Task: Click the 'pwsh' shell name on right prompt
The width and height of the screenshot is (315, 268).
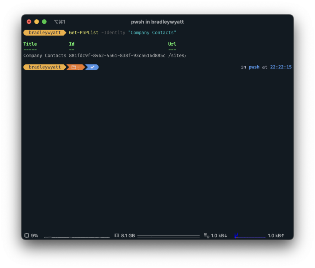Action: (x=254, y=67)
